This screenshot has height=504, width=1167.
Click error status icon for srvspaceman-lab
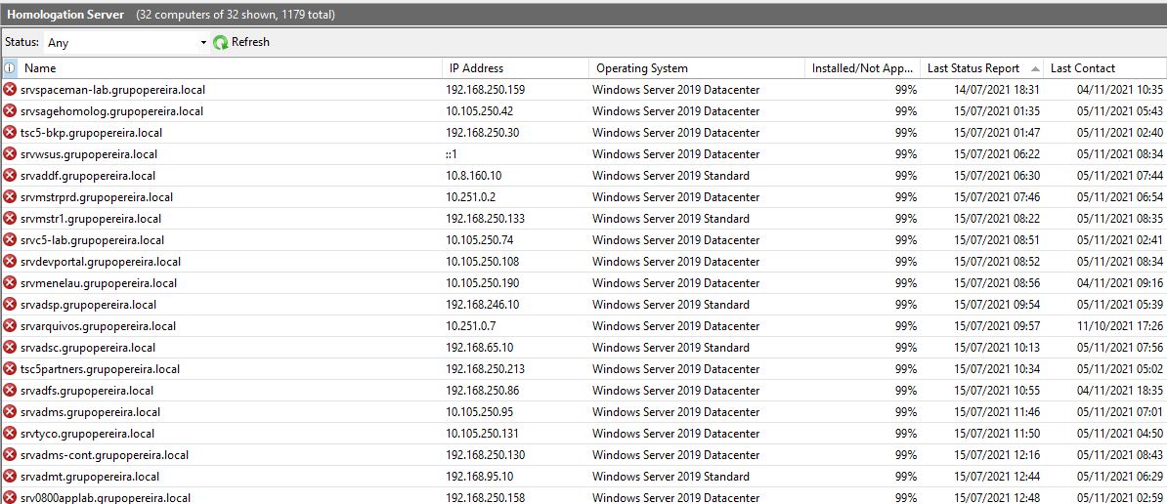pos(10,89)
